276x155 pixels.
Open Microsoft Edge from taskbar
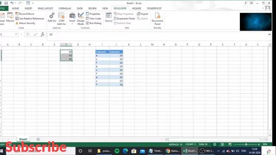point(125,151)
